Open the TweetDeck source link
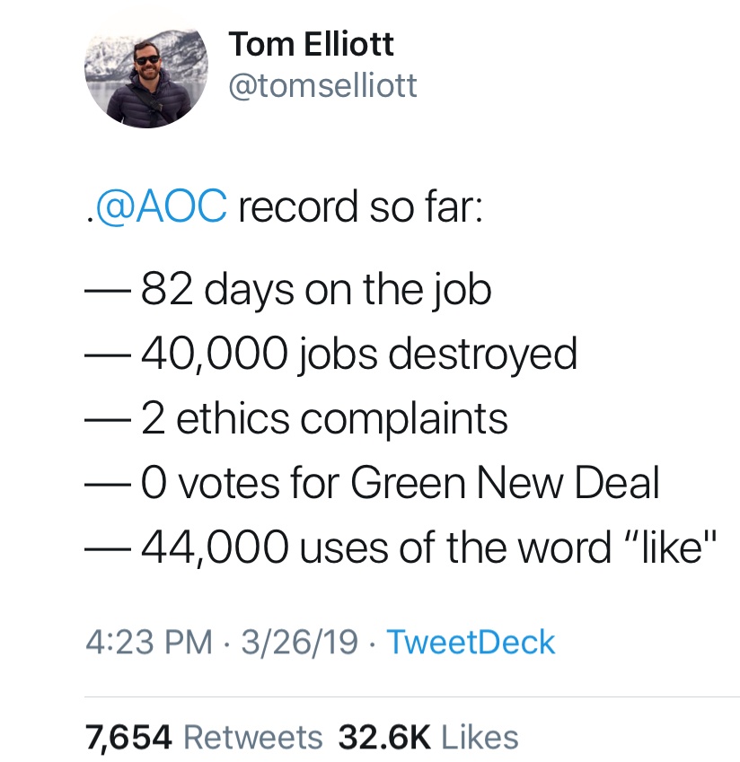 pyautogui.click(x=471, y=642)
